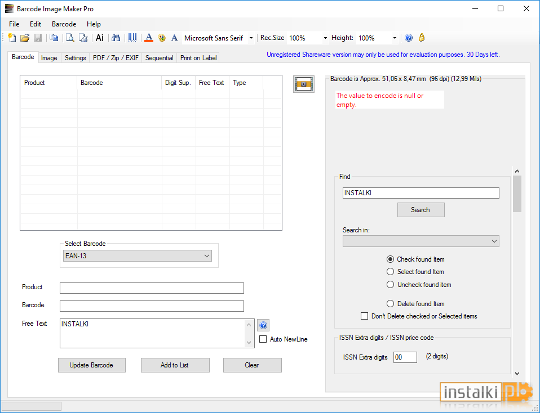Click the Print icon in the toolbar

coord(83,38)
